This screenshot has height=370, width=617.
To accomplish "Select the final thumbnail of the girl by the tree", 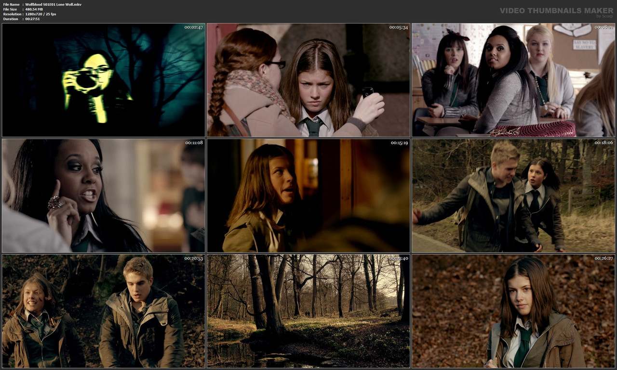I will 513,311.
